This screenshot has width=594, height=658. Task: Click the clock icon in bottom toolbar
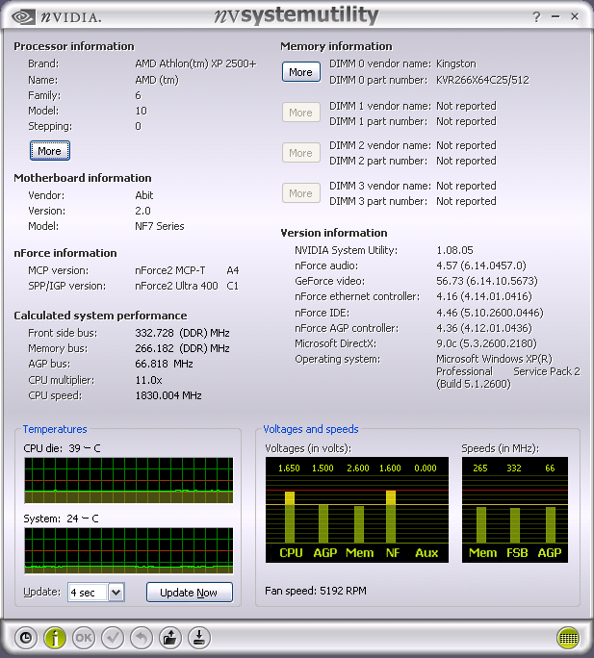pyautogui.click(x=26, y=637)
